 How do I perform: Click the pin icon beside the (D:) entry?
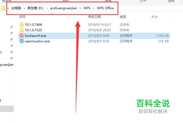point(11,52)
